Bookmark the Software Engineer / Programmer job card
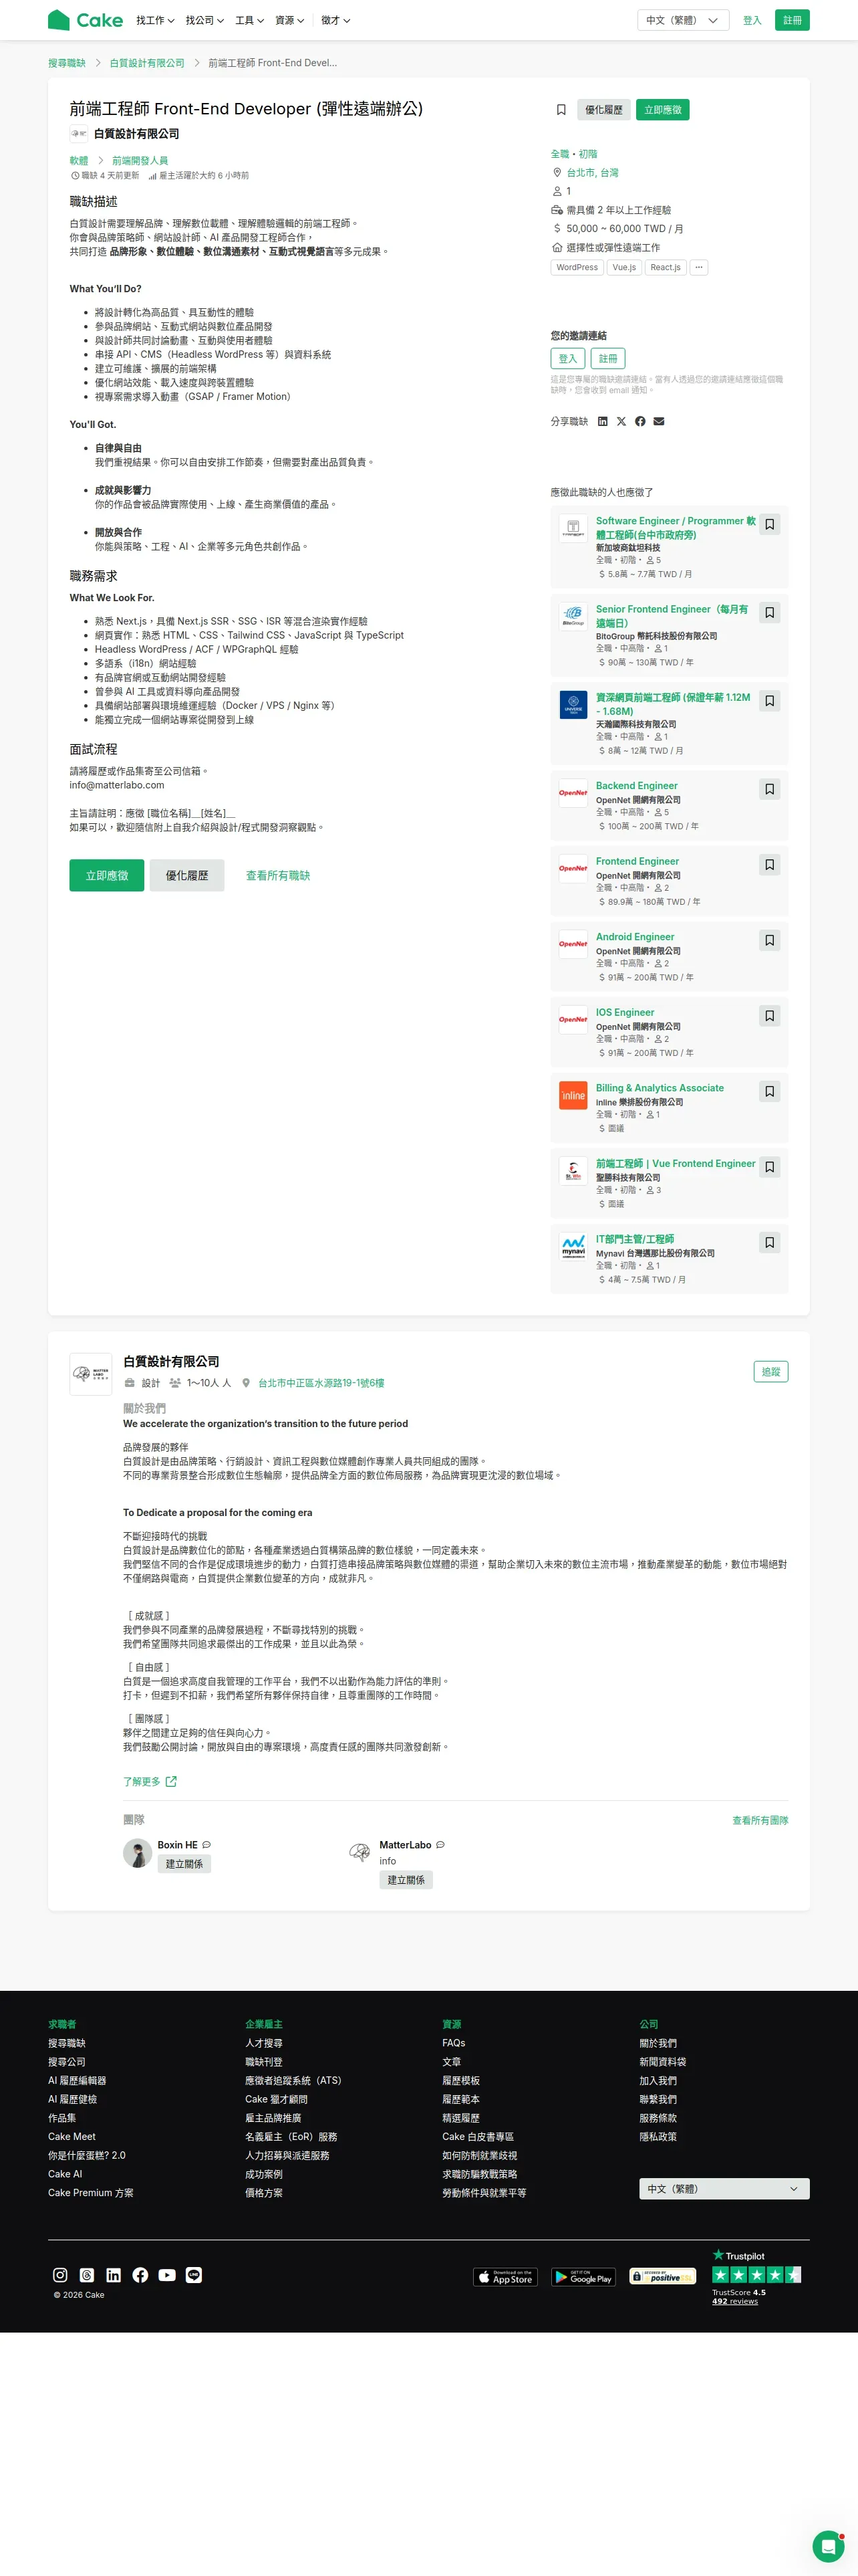Screen dimensions: 858x2576 [769, 524]
